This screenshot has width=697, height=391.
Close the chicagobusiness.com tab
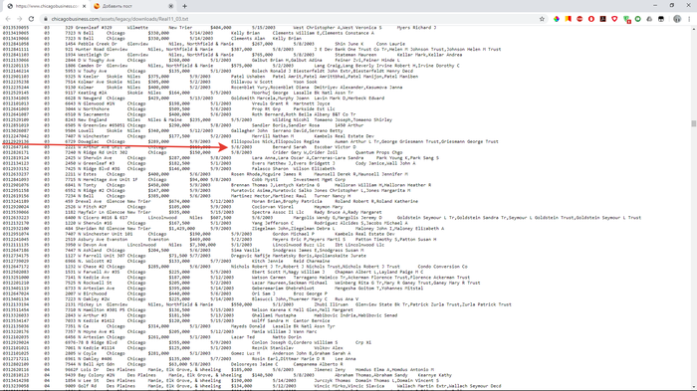coord(84,6)
